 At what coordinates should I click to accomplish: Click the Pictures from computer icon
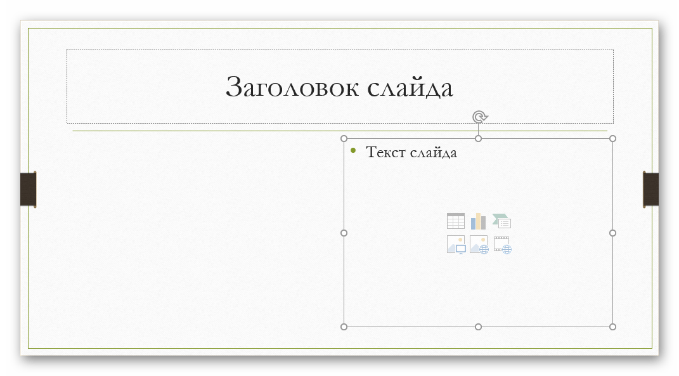[455, 245]
